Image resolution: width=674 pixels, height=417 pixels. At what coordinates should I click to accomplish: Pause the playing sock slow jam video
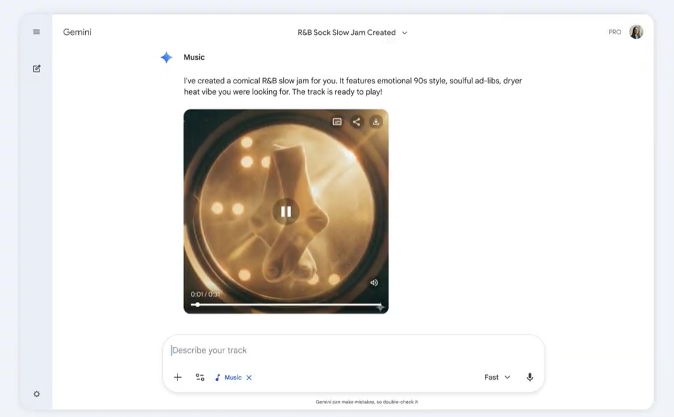(285, 212)
